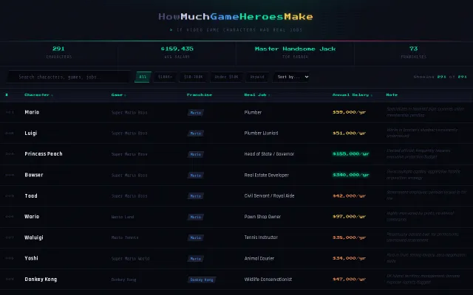Click the $42,000/yr salary value
Screen dimensions: 473x295
pos(349,195)
